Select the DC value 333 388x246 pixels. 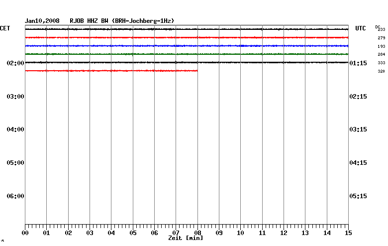382,63
